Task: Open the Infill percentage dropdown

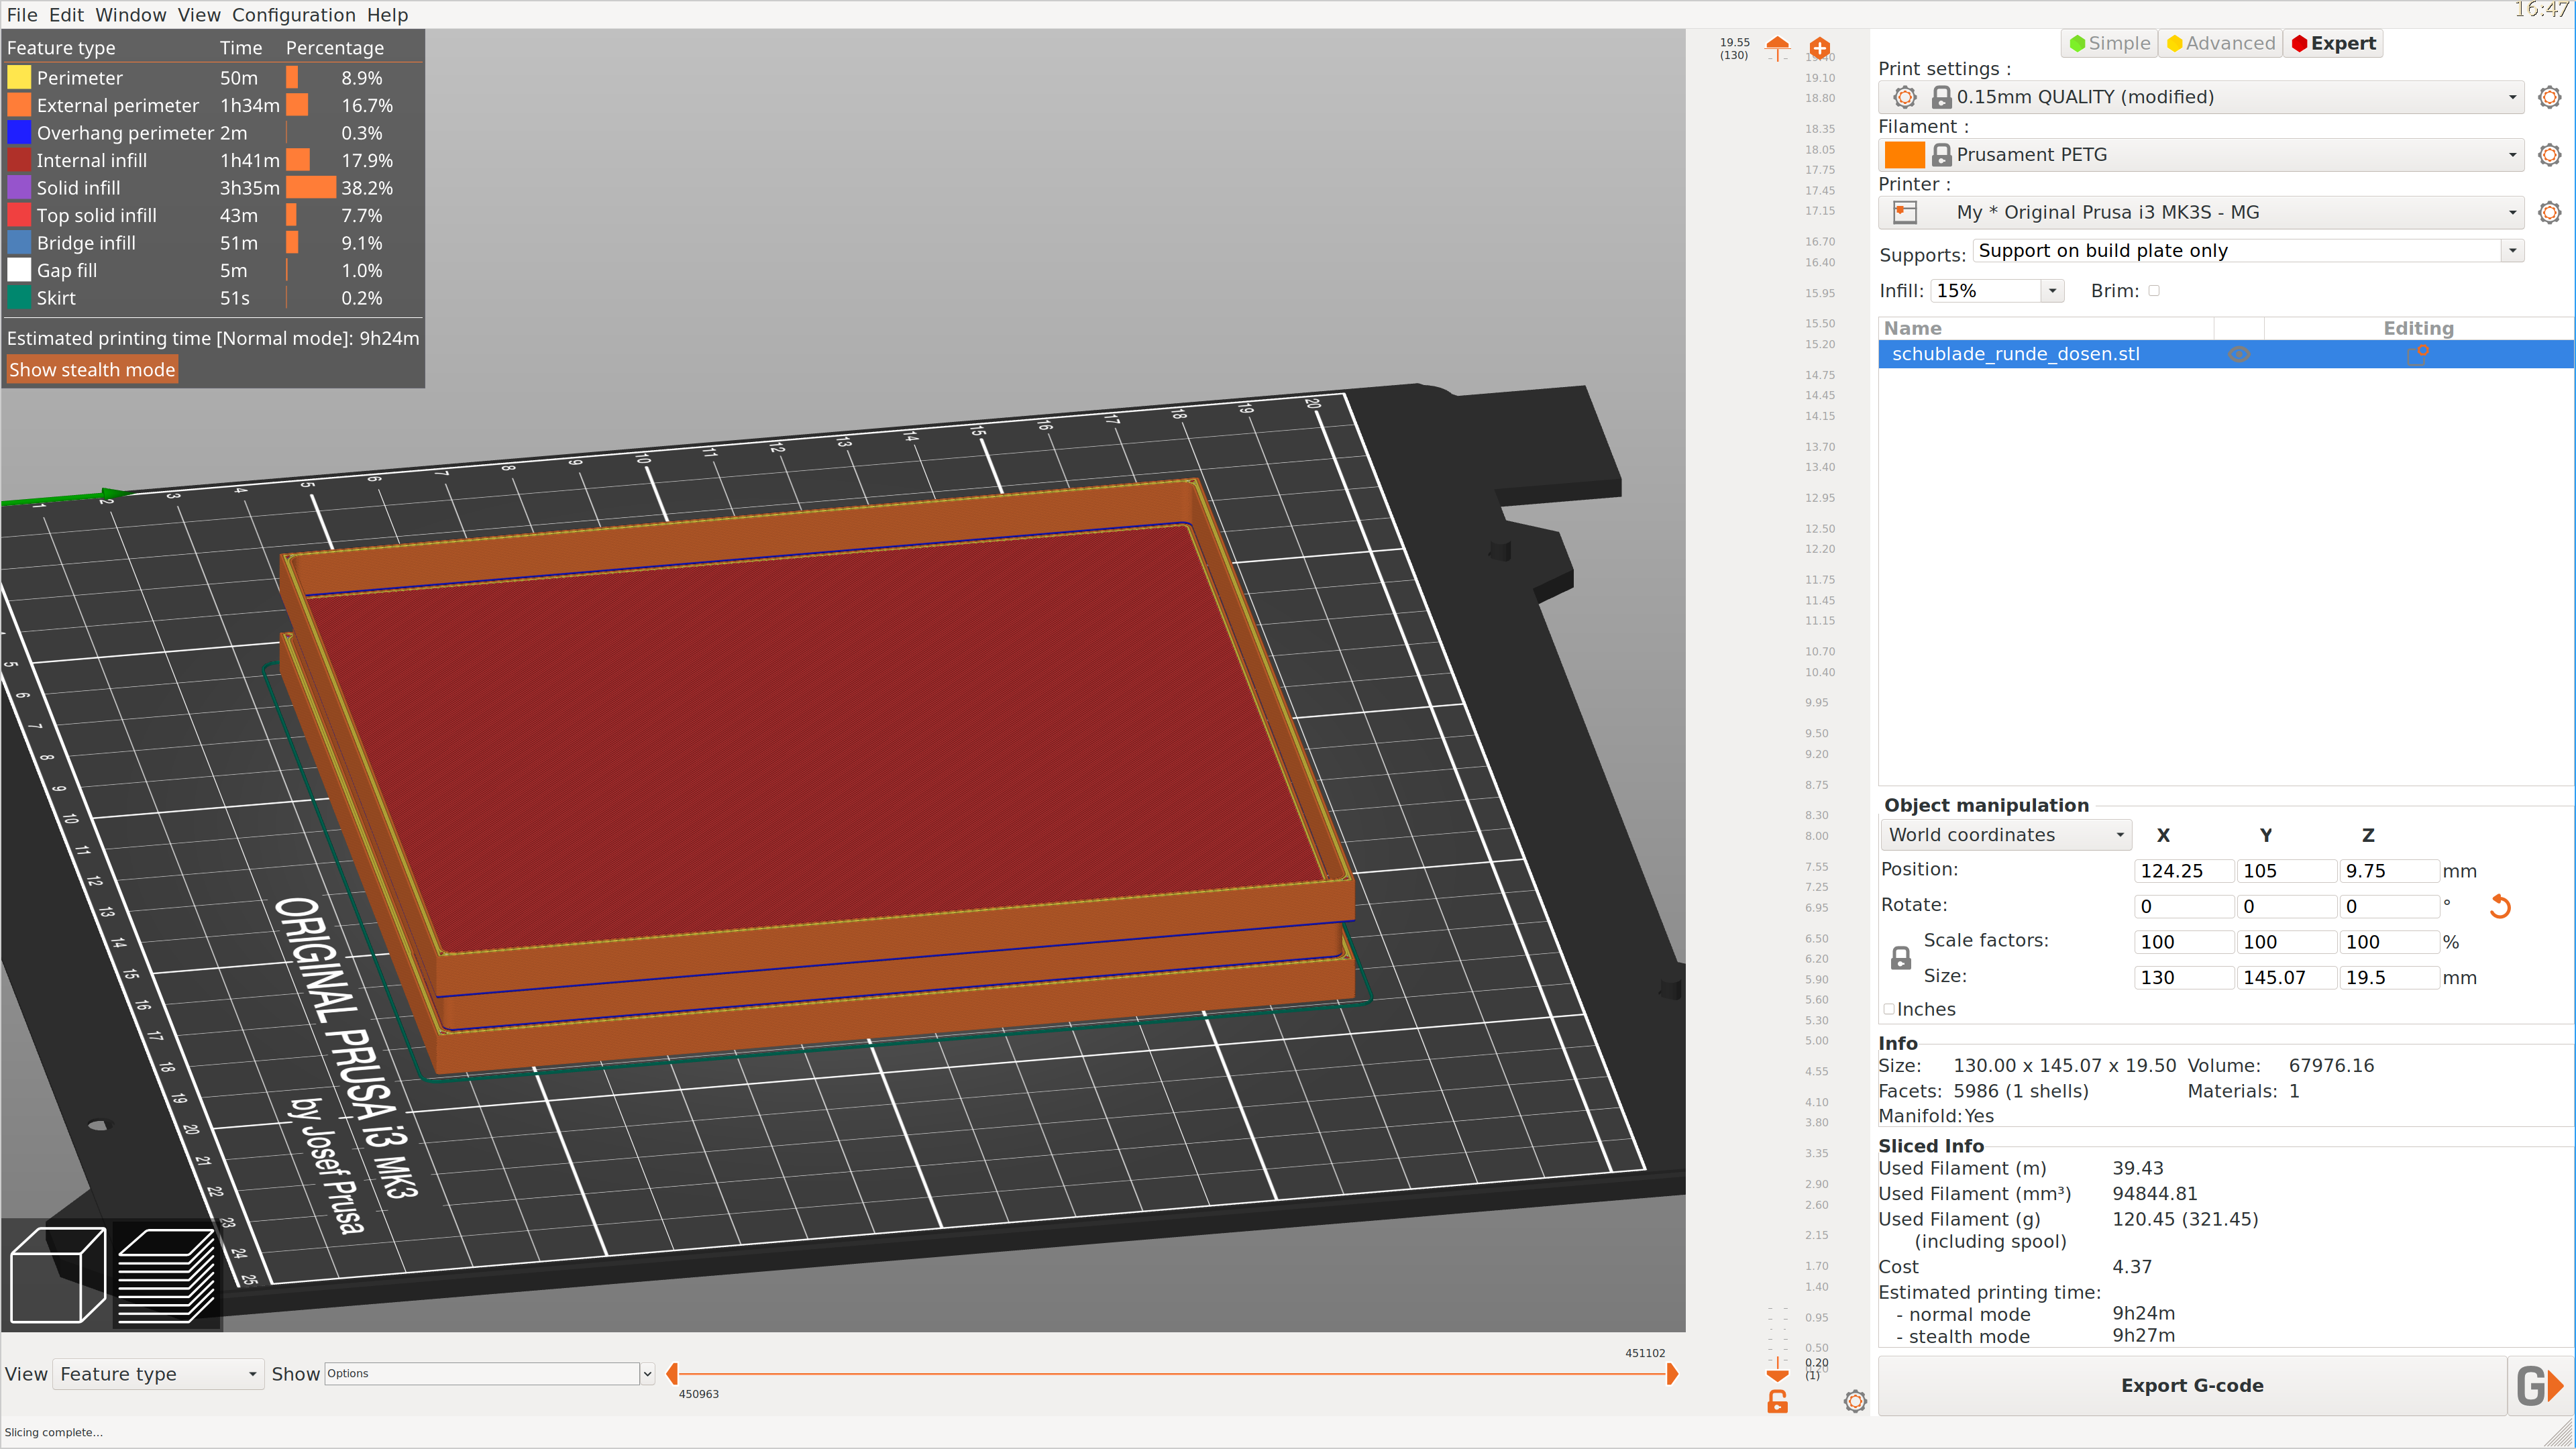Action: pyautogui.click(x=2052, y=291)
